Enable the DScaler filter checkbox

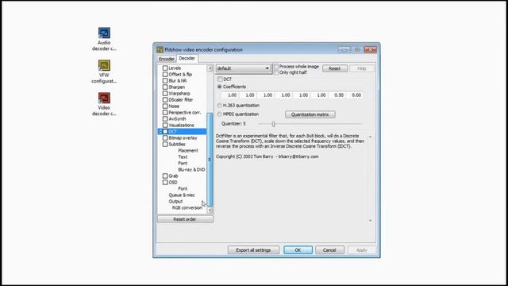[165, 99]
